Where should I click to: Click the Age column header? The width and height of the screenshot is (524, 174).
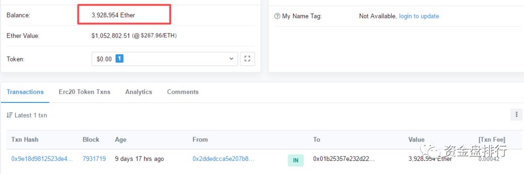pyautogui.click(x=121, y=139)
